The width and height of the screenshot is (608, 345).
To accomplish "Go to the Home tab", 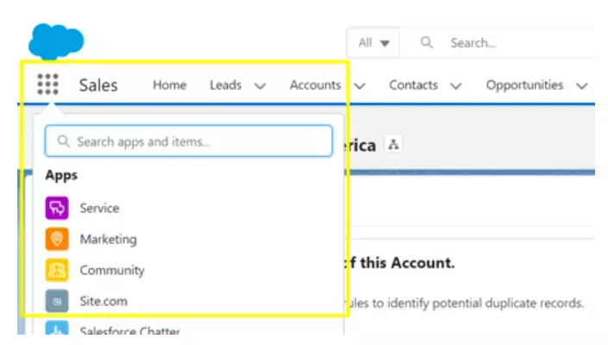I will (169, 85).
